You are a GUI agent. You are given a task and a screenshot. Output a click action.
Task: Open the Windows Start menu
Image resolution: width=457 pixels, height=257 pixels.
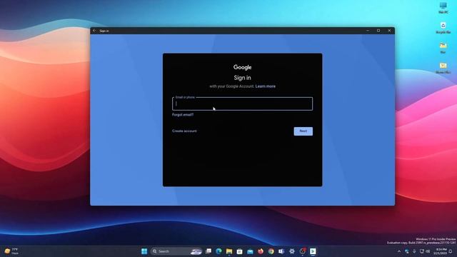click(144, 251)
